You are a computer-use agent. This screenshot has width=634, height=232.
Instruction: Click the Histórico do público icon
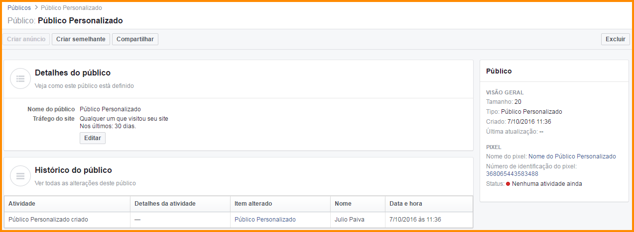click(x=21, y=176)
